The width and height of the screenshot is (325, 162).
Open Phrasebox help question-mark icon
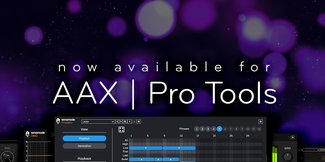130,122
